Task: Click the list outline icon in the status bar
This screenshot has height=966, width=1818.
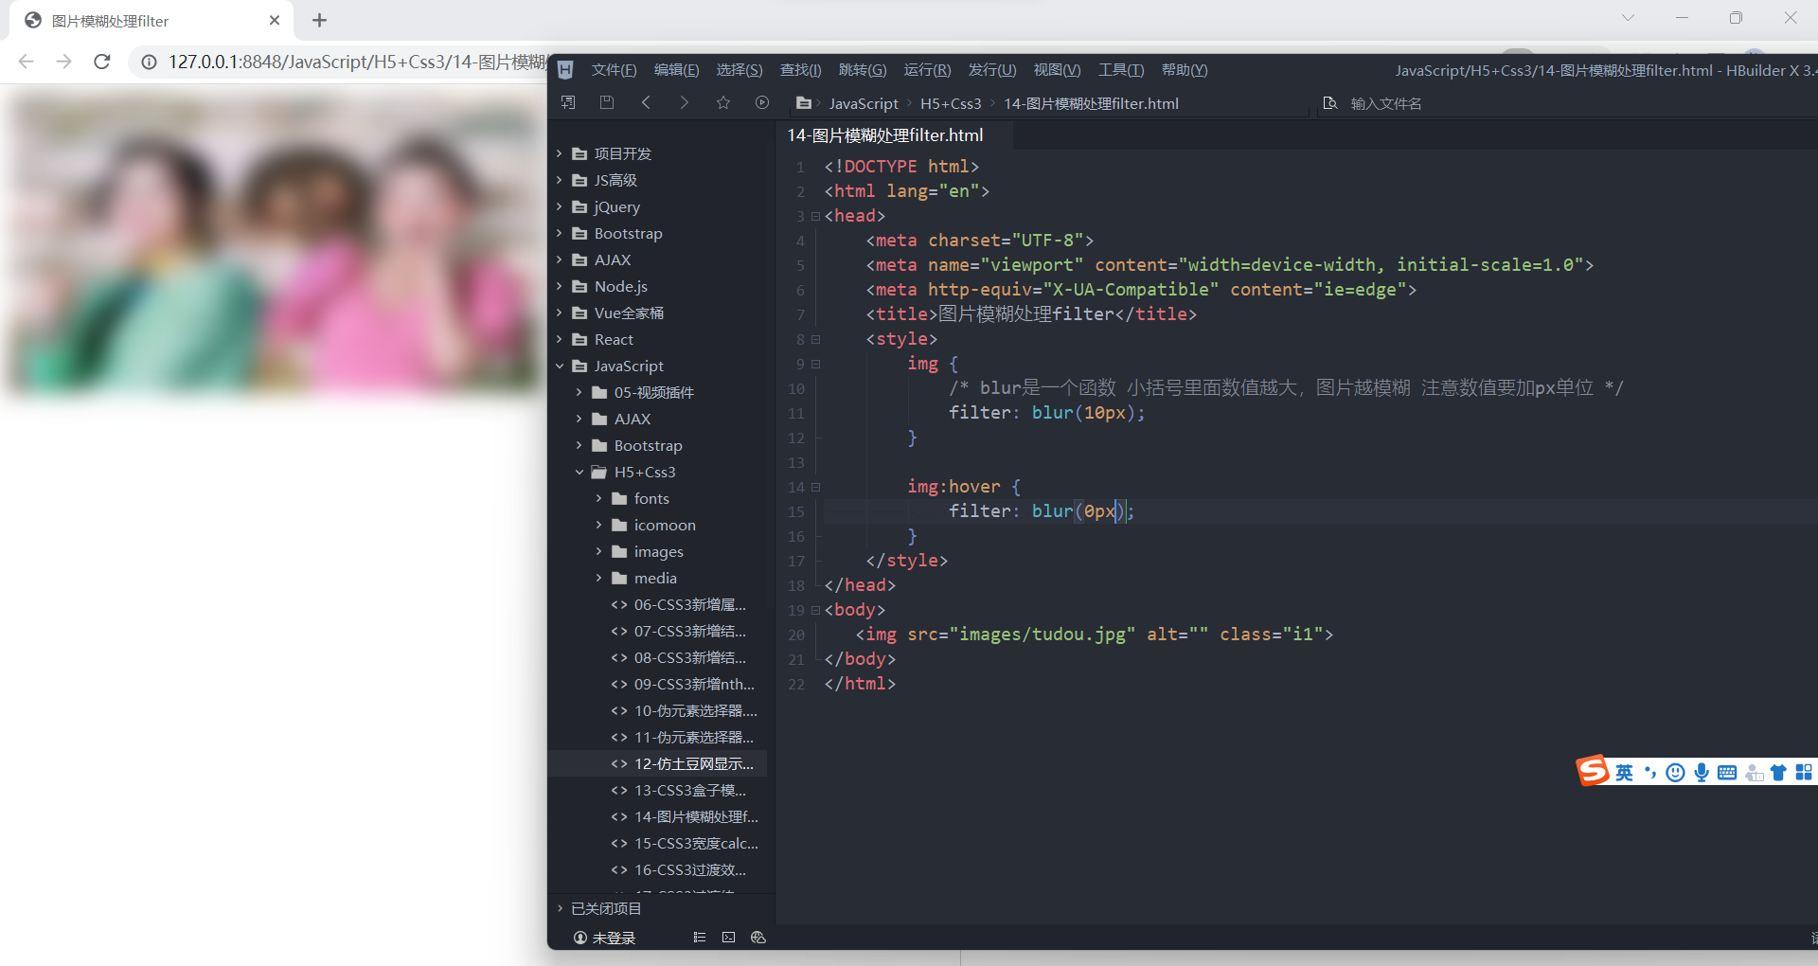Action: click(x=700, y=938)
